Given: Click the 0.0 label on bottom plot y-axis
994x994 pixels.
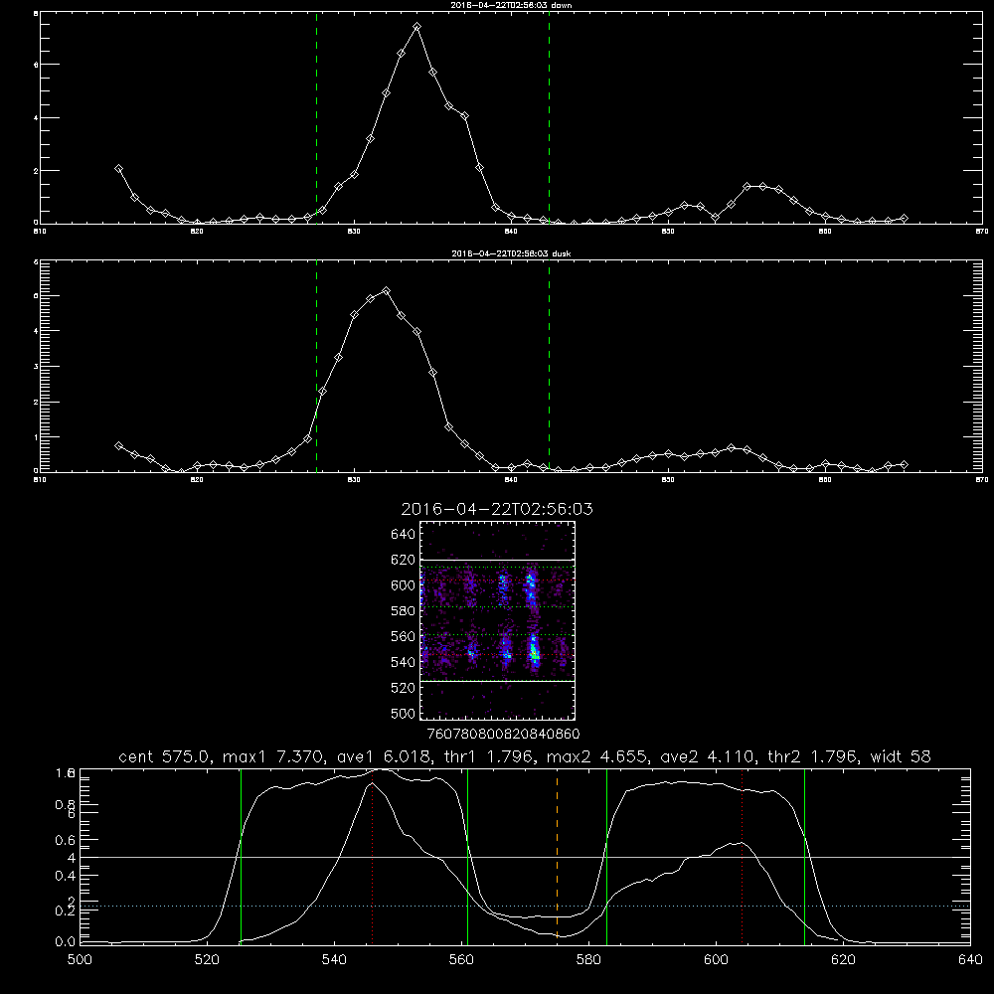Looking at the screenshot, I should click(x=66, y=942).
